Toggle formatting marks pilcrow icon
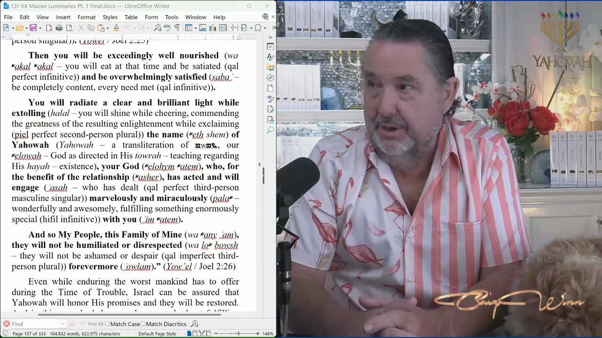Screen dimensions: 602x338 [x=177, y=28]
